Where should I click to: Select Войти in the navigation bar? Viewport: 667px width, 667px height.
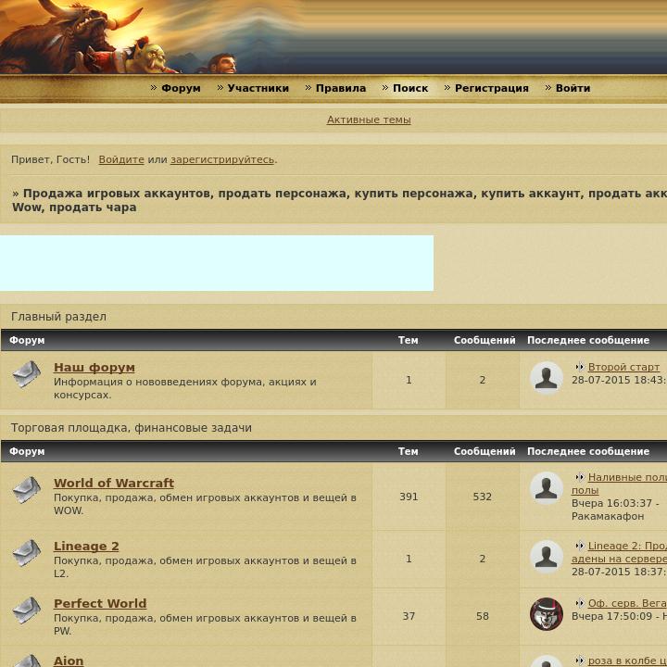click(573, 88)
